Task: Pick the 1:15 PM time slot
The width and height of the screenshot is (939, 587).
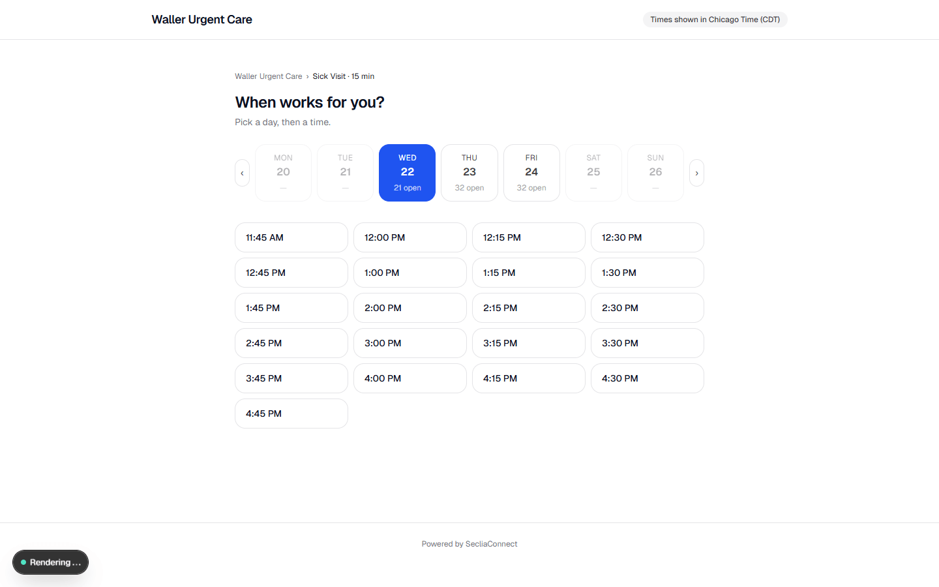Action: coord(529,273)
